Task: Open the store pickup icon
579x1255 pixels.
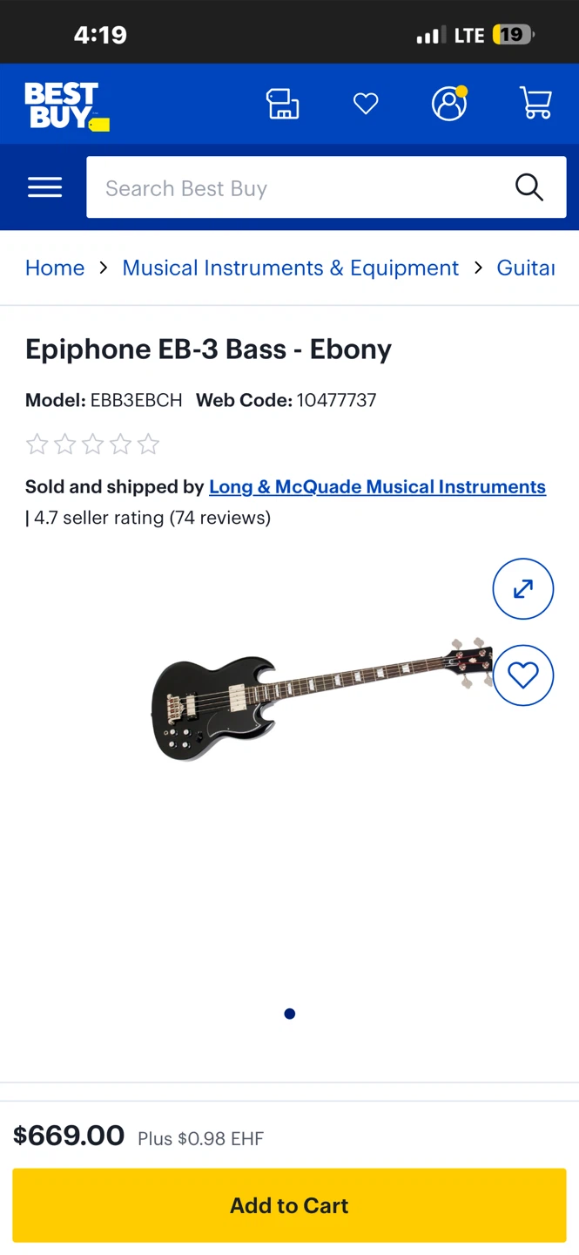Action: click(283, 103)
